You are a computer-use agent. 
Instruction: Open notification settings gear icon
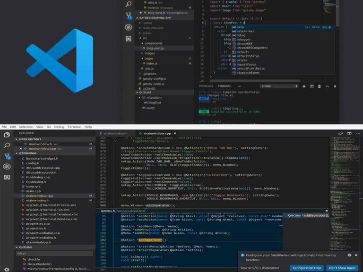tap(350, 255)
